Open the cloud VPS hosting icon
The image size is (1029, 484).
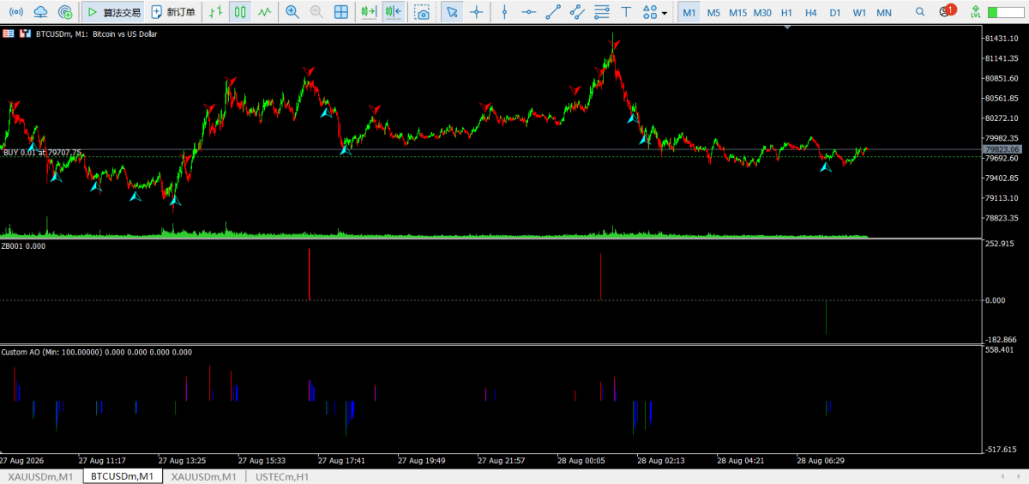click(x=40, y=12)
